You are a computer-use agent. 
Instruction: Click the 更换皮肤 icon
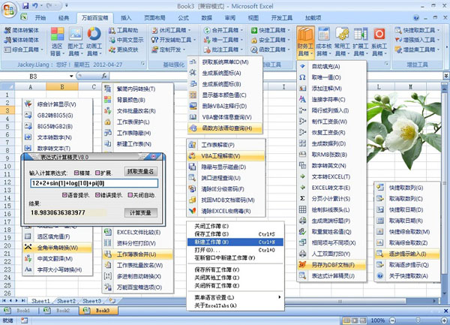112,50
